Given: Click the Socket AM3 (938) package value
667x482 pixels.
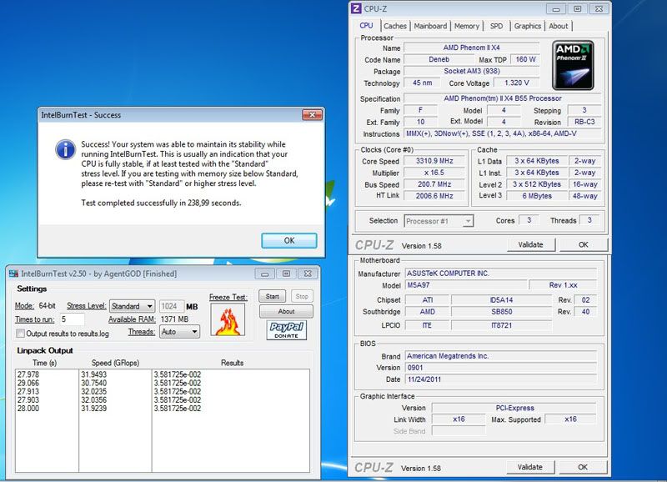Looking at the screenshot, I should click(472, 71).
